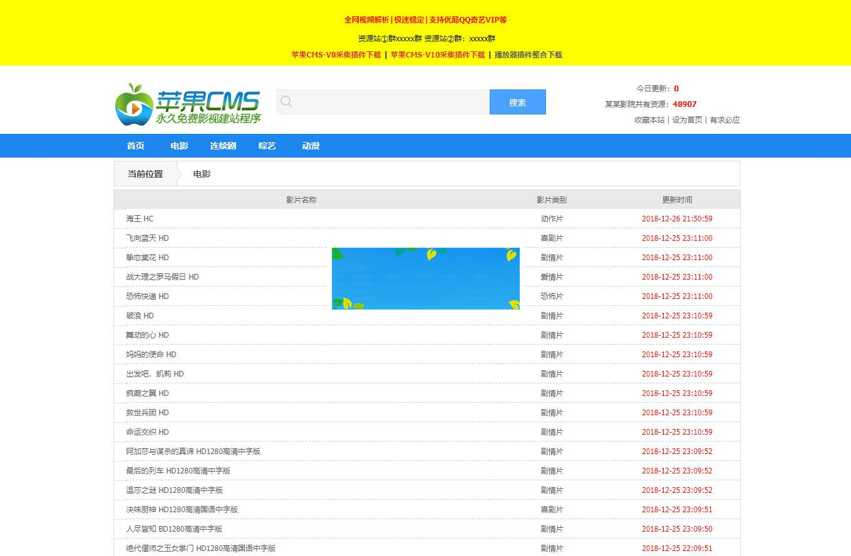Viewport: 851px width, 556px height.
Task: Click the 有求必应 link
Action: (725, 119)
